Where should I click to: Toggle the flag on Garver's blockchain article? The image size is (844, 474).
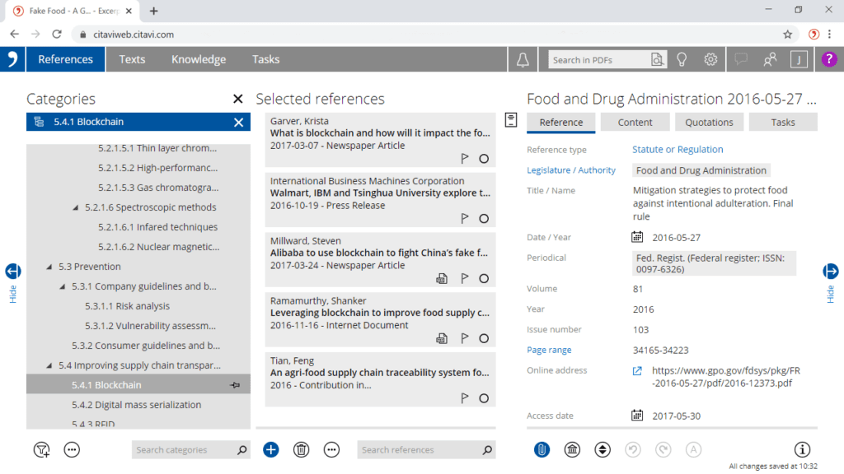[464, 158]
